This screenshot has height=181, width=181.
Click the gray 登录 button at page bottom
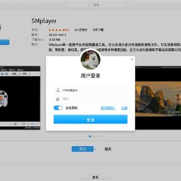(95, 177)
